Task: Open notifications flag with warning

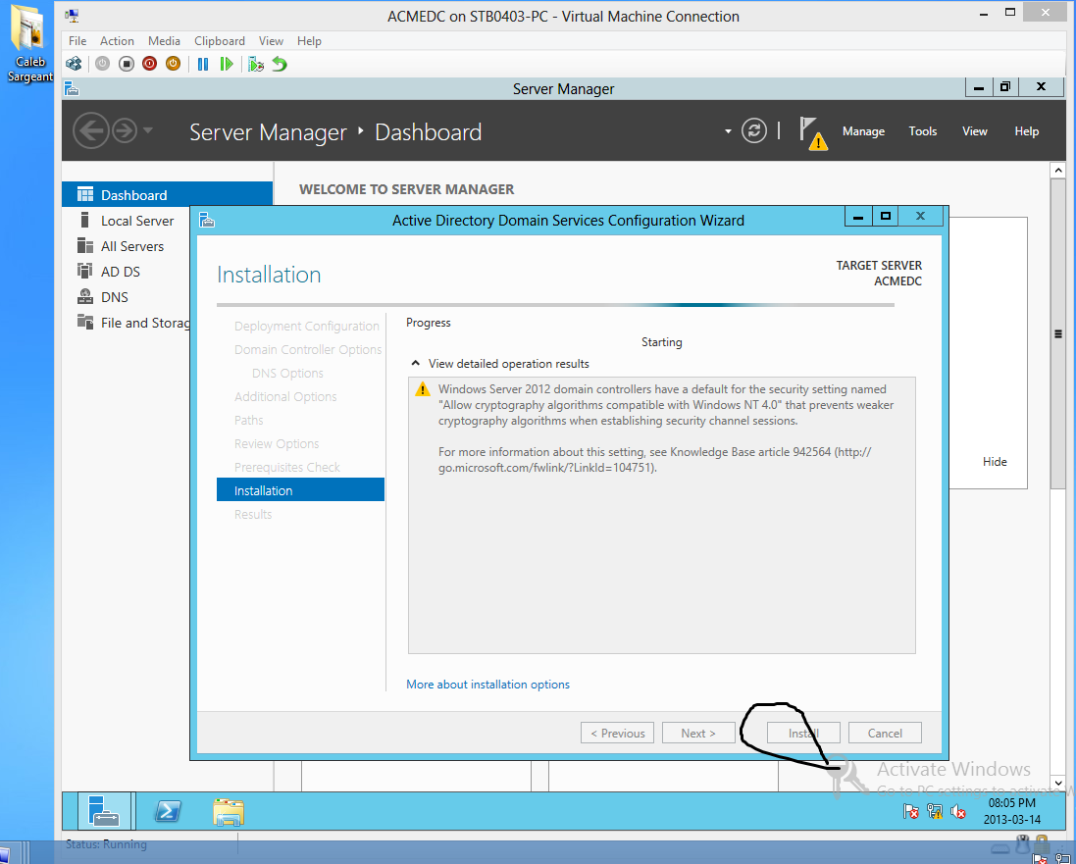Action: click(812, 133)
